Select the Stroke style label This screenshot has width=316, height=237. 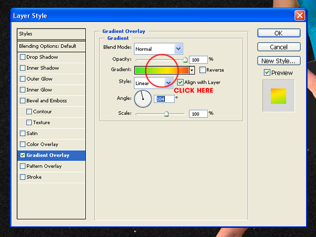pyautogui.click(x=34, y=177)
